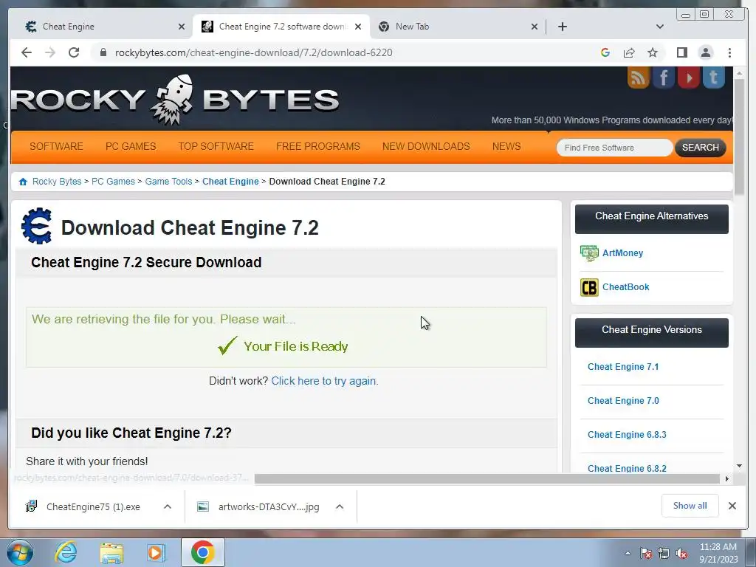Open Cheat Engine 7.0 version link
This screenshot has height=567, width=756.
coord(623,401)
